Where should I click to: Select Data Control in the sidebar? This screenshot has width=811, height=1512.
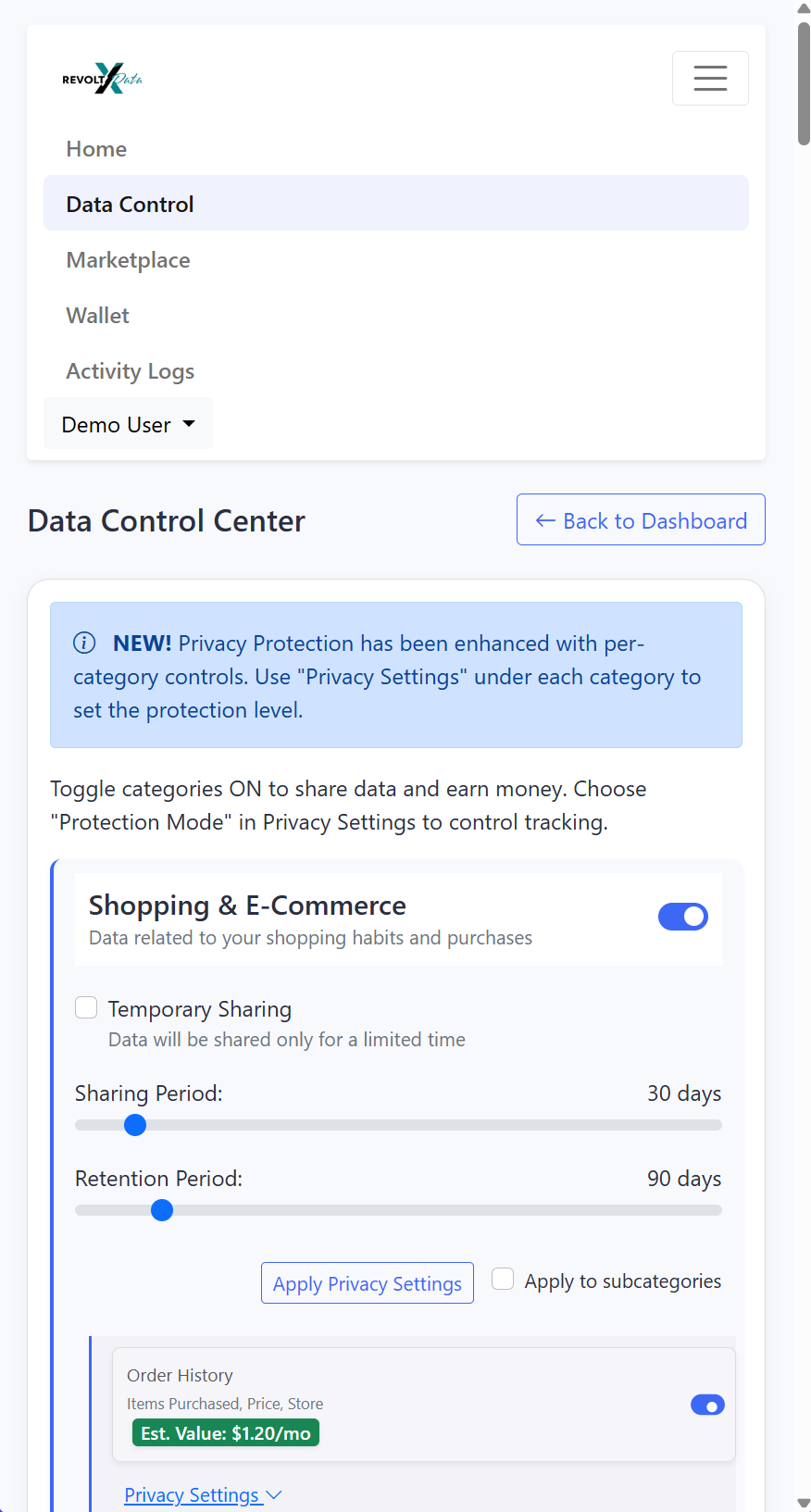130,204
